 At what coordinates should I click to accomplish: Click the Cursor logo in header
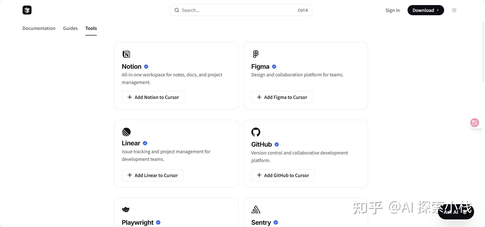click(27, 10)
